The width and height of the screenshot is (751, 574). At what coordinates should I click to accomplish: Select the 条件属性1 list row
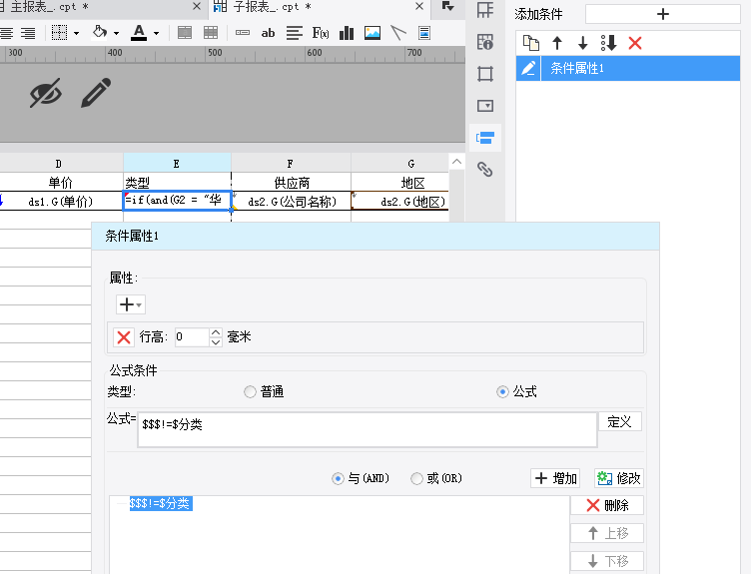tap(628, 68)
